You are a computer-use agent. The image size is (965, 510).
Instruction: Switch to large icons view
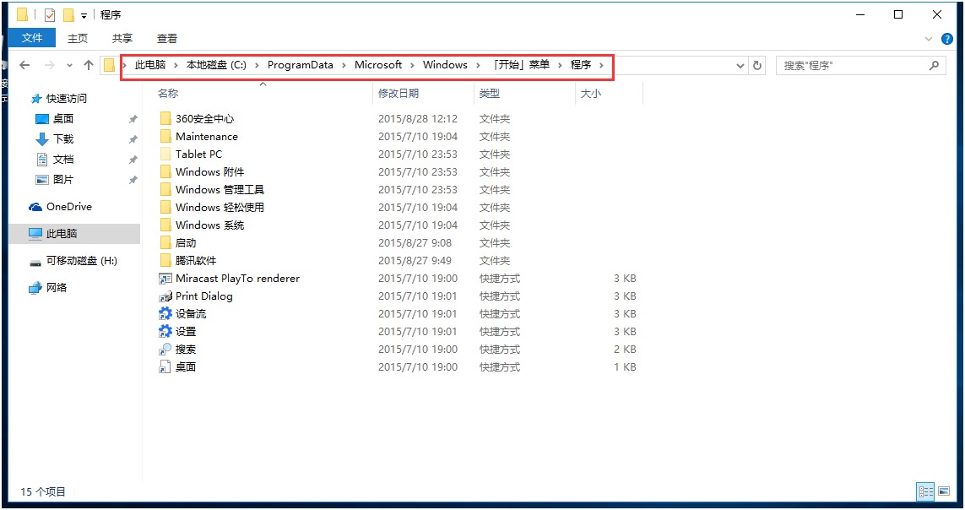coord(946,491)
